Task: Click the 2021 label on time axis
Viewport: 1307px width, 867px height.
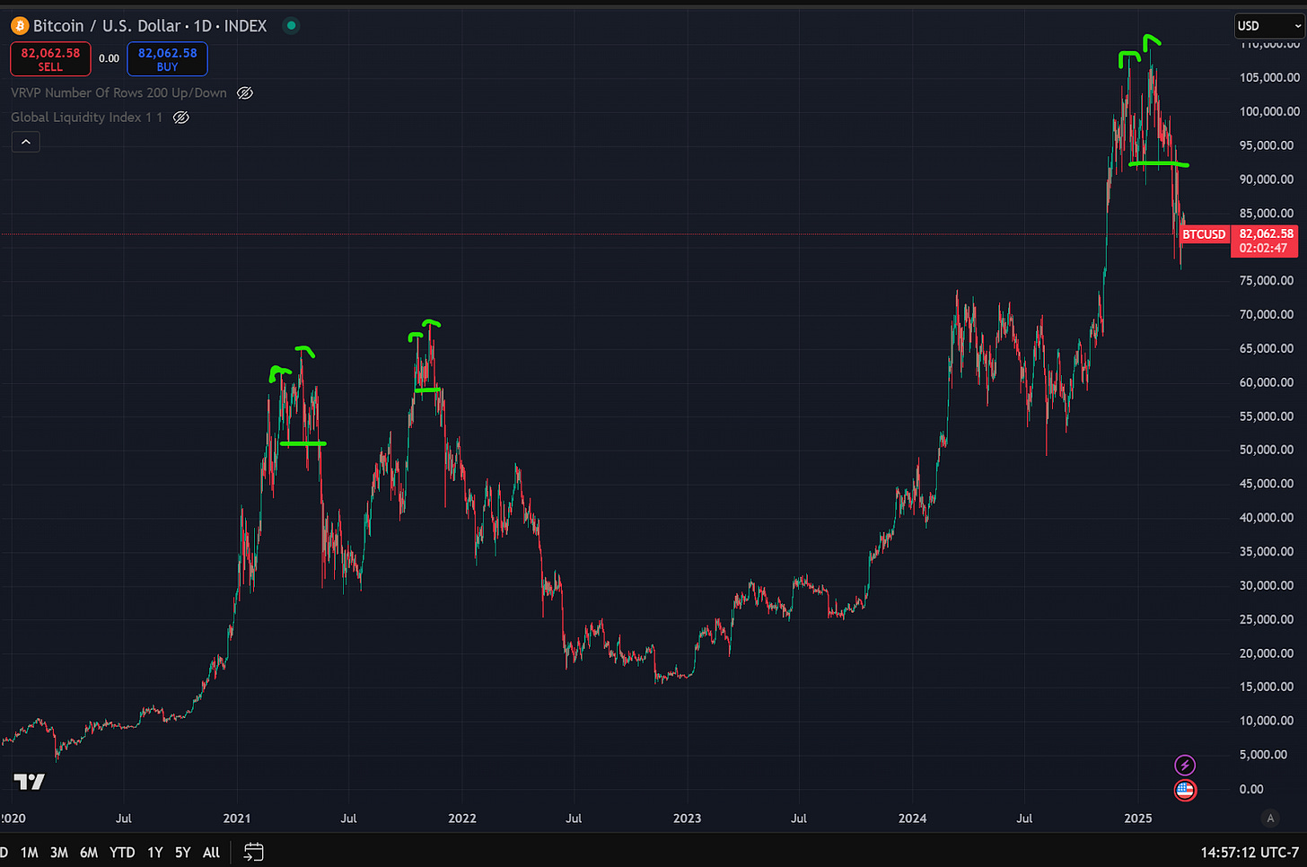Action: [236, 819]
